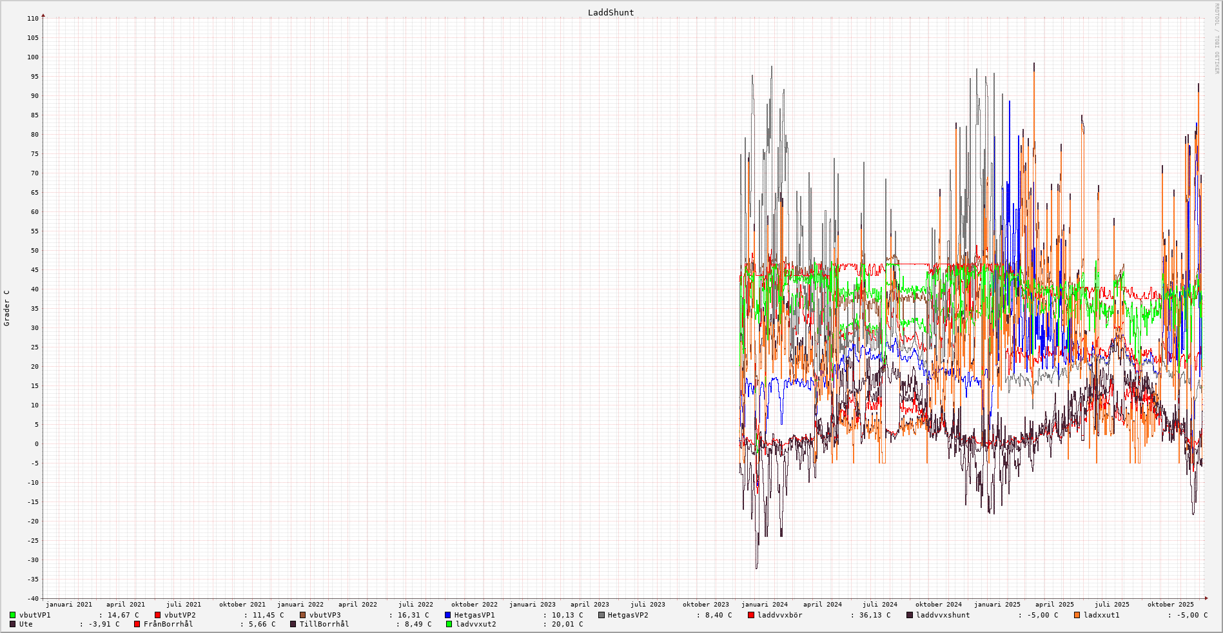This screenshot has height=633, width=1223.
Task: Select the gray HetgasVP2 legend swatch
Action: tap(602, 615)
